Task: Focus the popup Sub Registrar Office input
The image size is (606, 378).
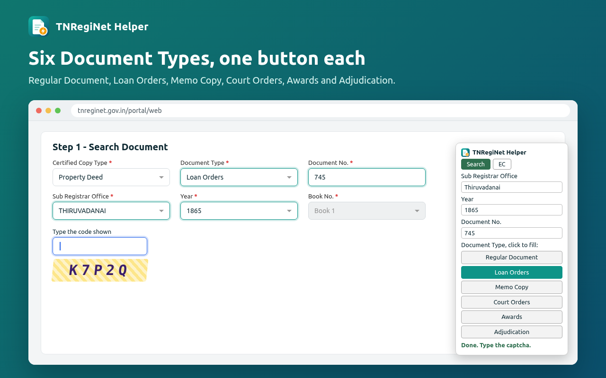Action: (512, 187)
